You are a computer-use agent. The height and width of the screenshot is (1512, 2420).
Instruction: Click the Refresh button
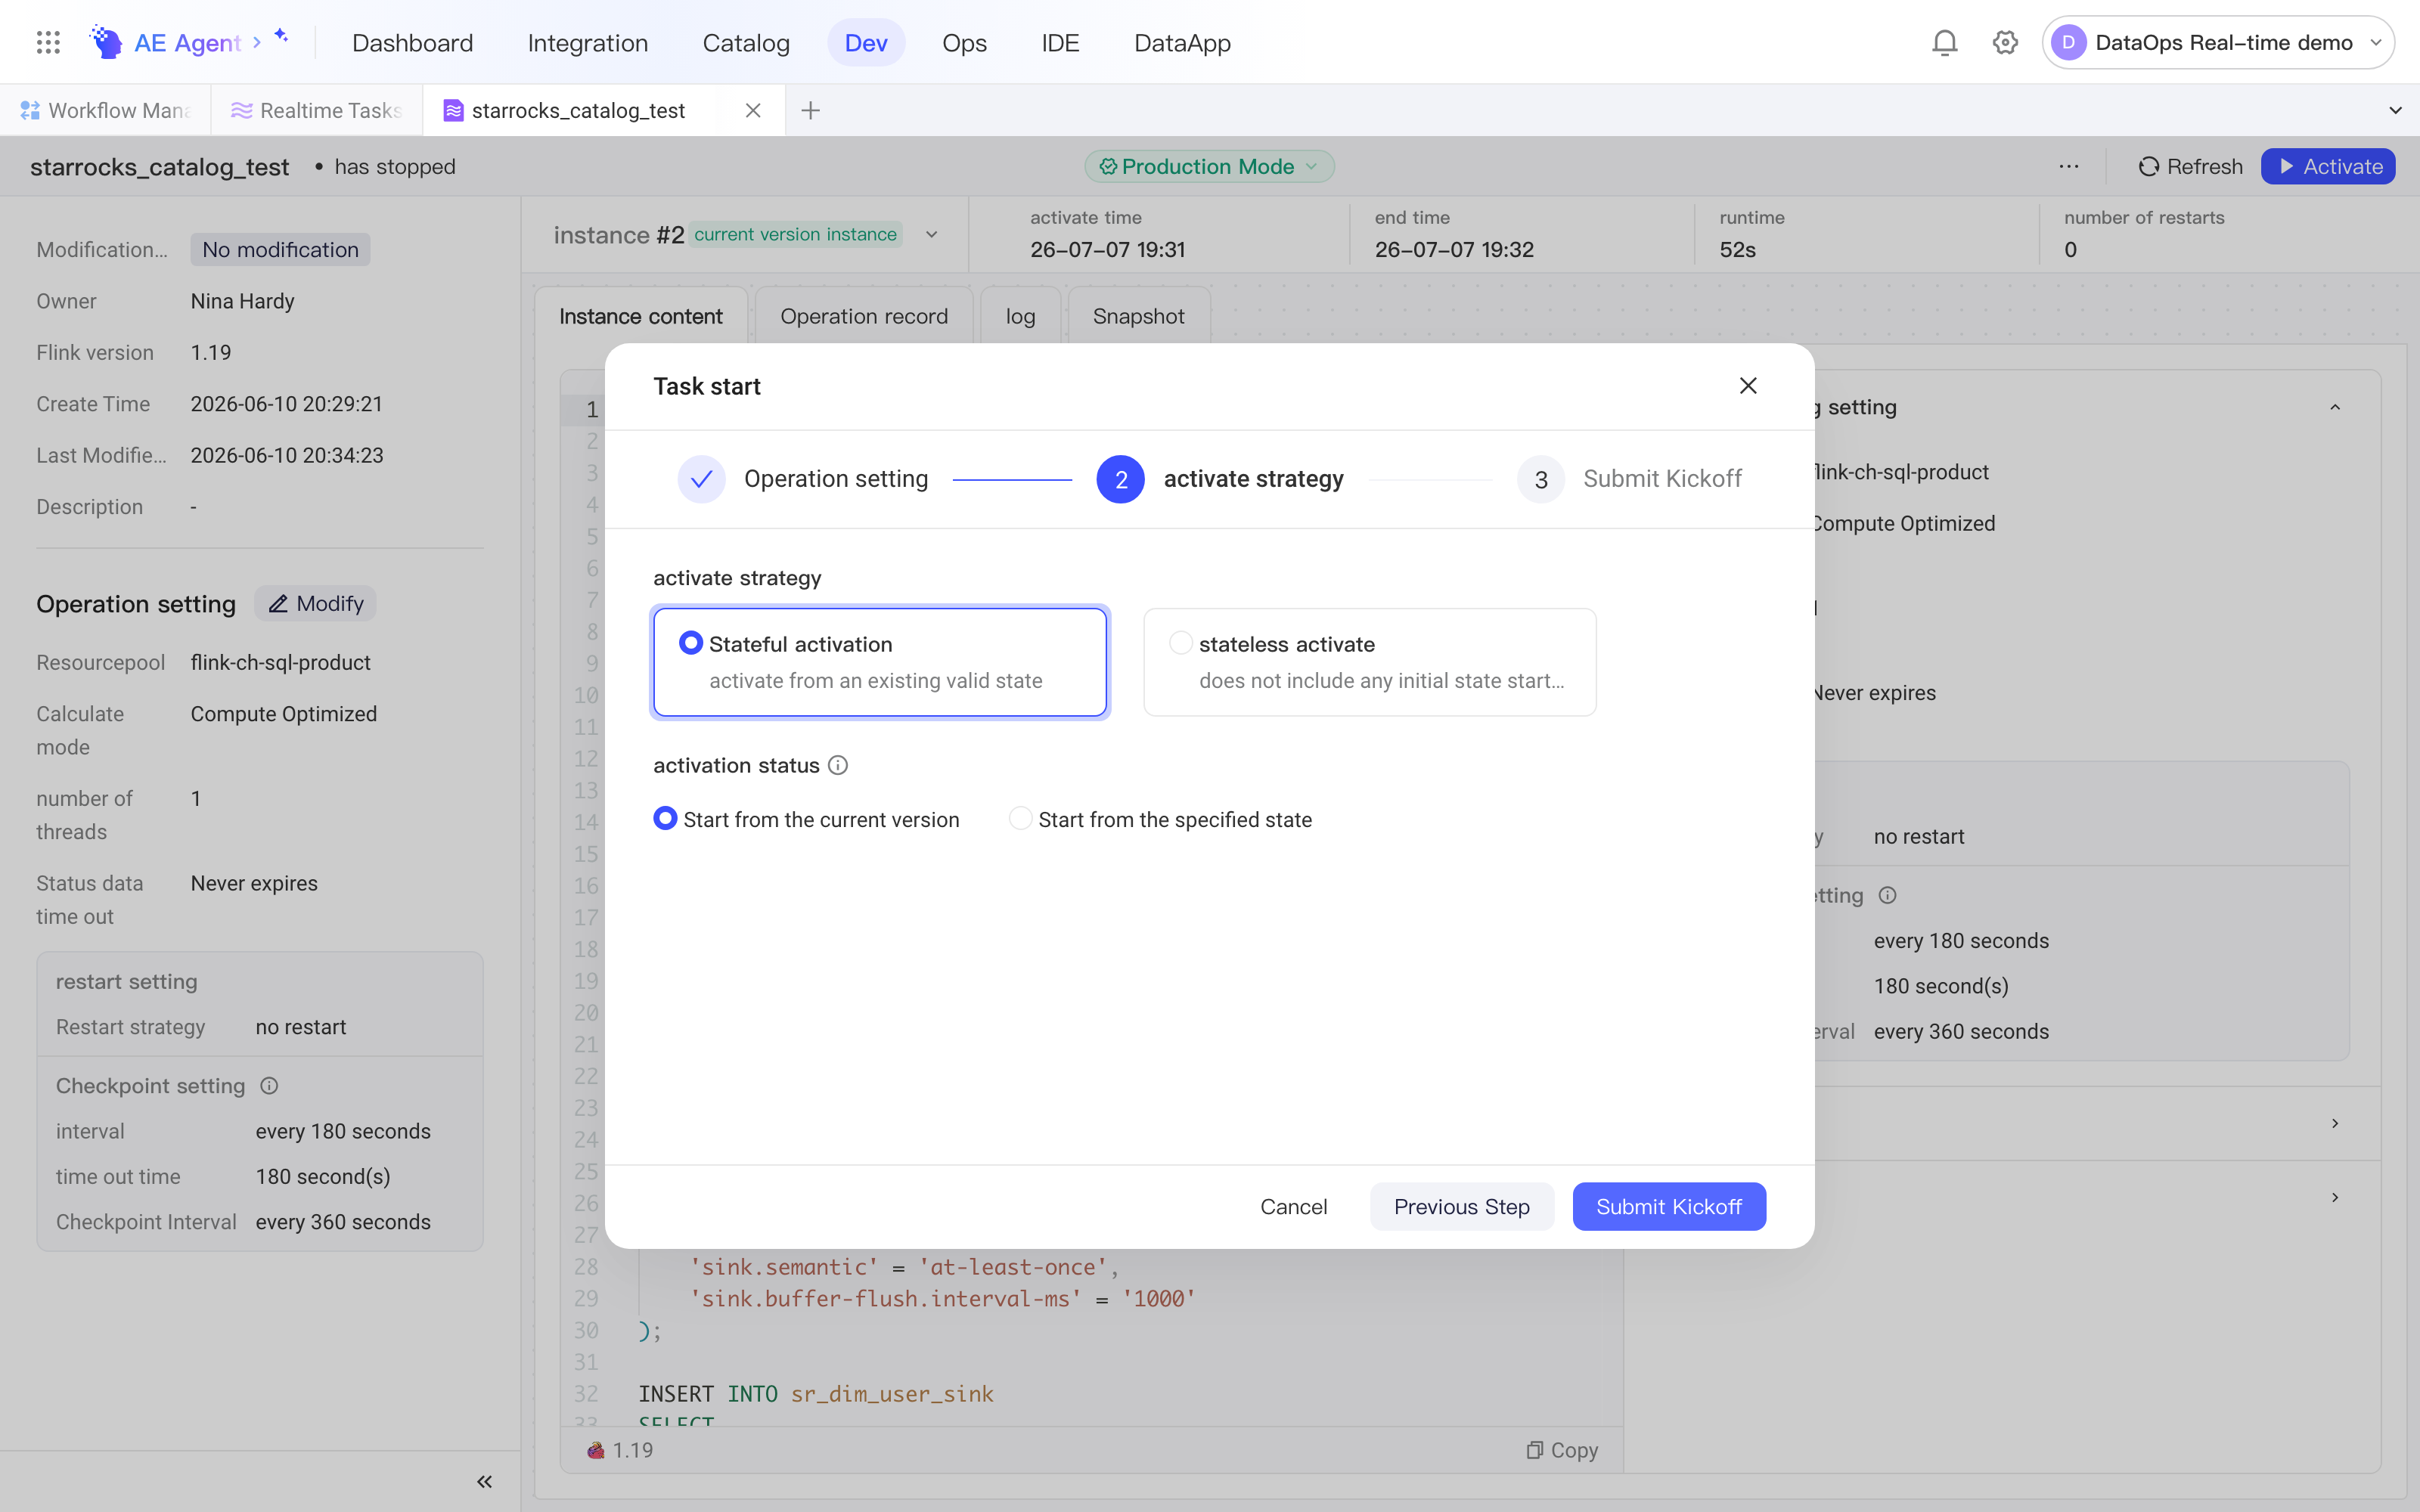[x=2190, y=167]
